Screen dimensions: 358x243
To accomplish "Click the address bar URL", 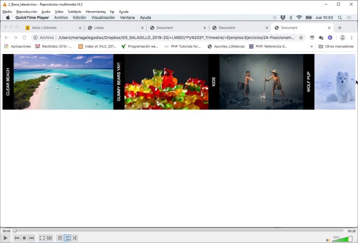I will tap(176, 38).
